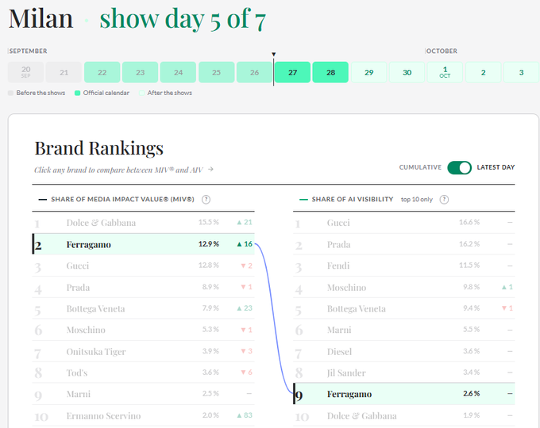The width and height of the screenshot is (540, 428).
Task: Click the 12.9% share for Ferragamo
Action: tap(209, 244)
